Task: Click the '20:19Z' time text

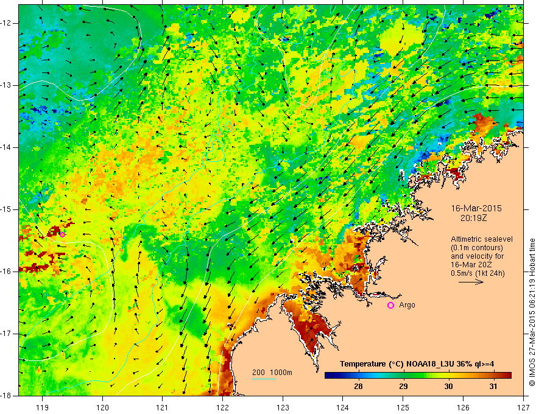Action: (473, 218)
